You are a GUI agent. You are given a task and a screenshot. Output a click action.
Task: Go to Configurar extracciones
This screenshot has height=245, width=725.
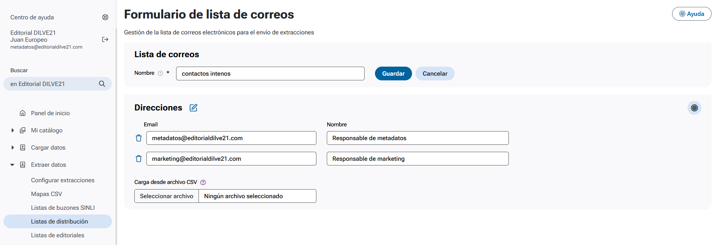pyautogui.click(x=62, y=180)
